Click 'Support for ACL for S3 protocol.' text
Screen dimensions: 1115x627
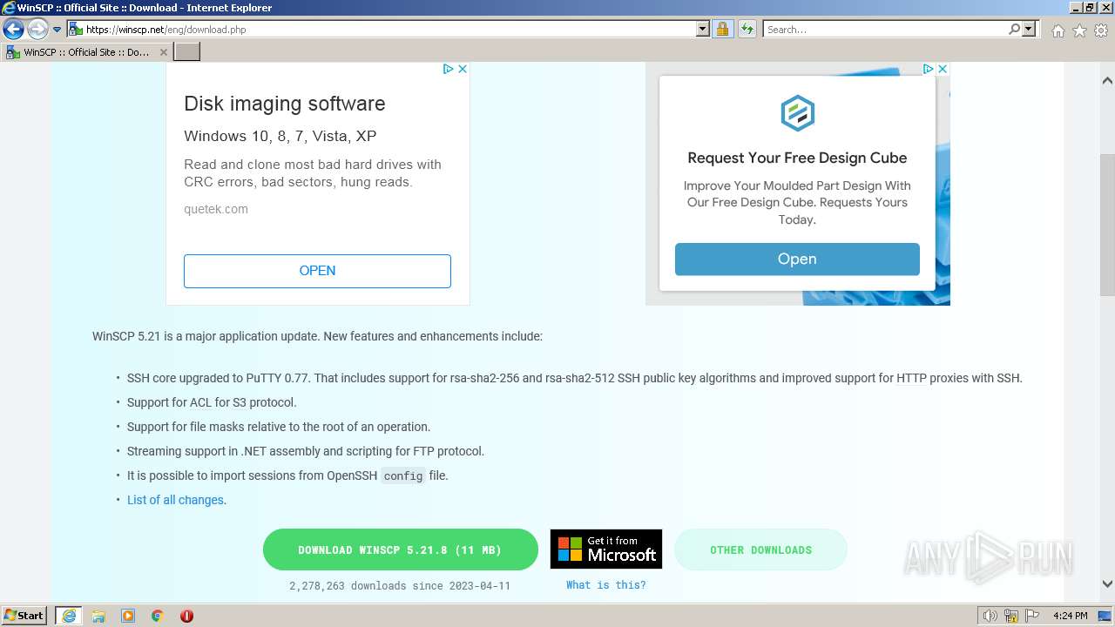click(212, 402)
